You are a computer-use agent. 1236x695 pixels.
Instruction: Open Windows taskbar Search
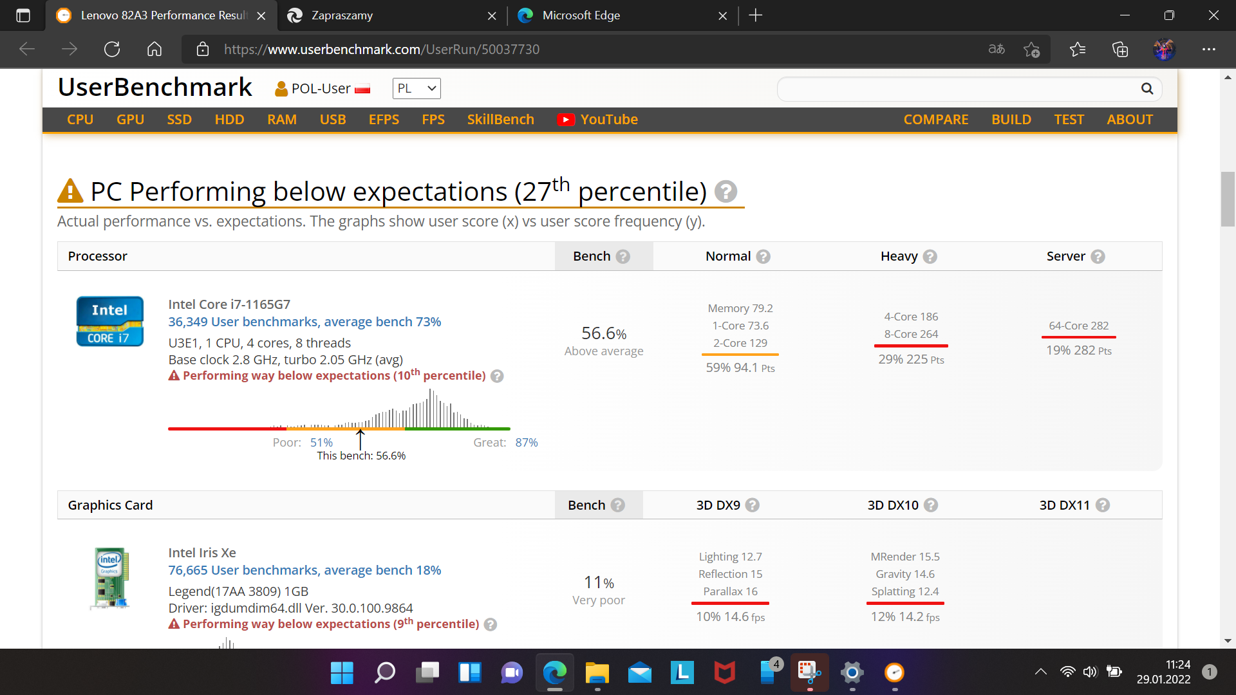385,673
